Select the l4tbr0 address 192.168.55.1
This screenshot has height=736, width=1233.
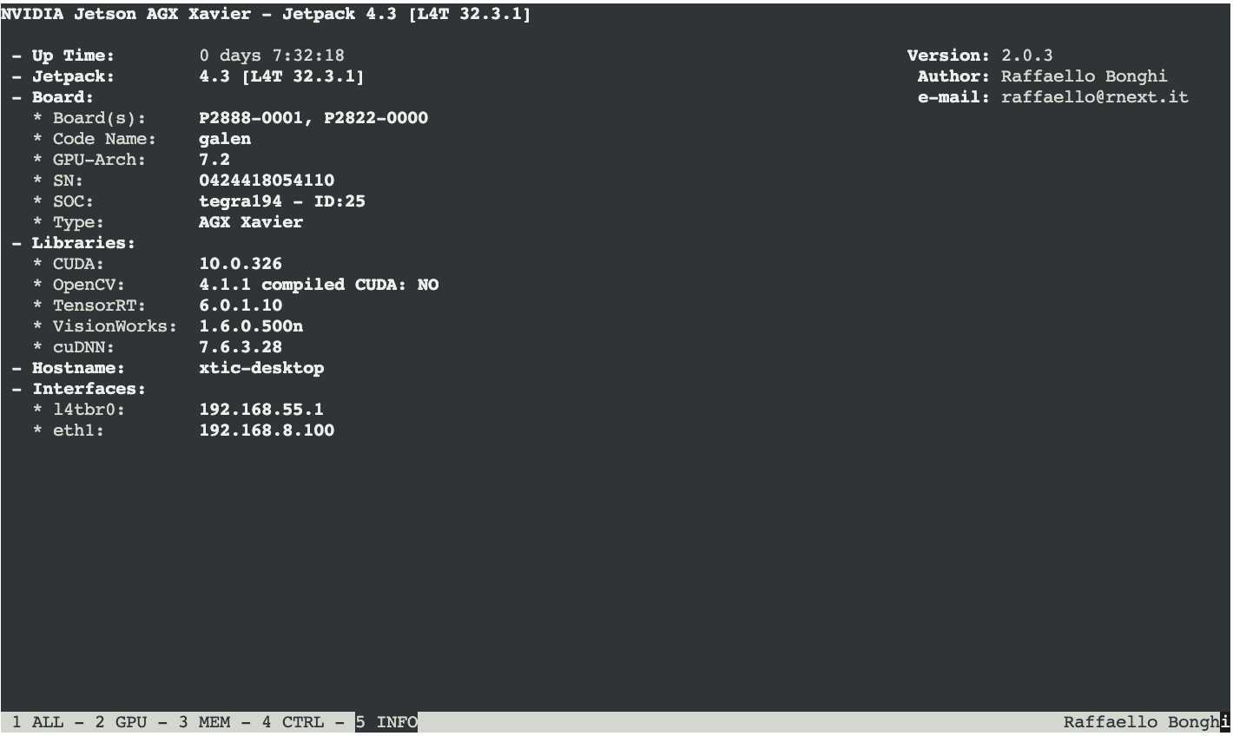click(261, 410)
